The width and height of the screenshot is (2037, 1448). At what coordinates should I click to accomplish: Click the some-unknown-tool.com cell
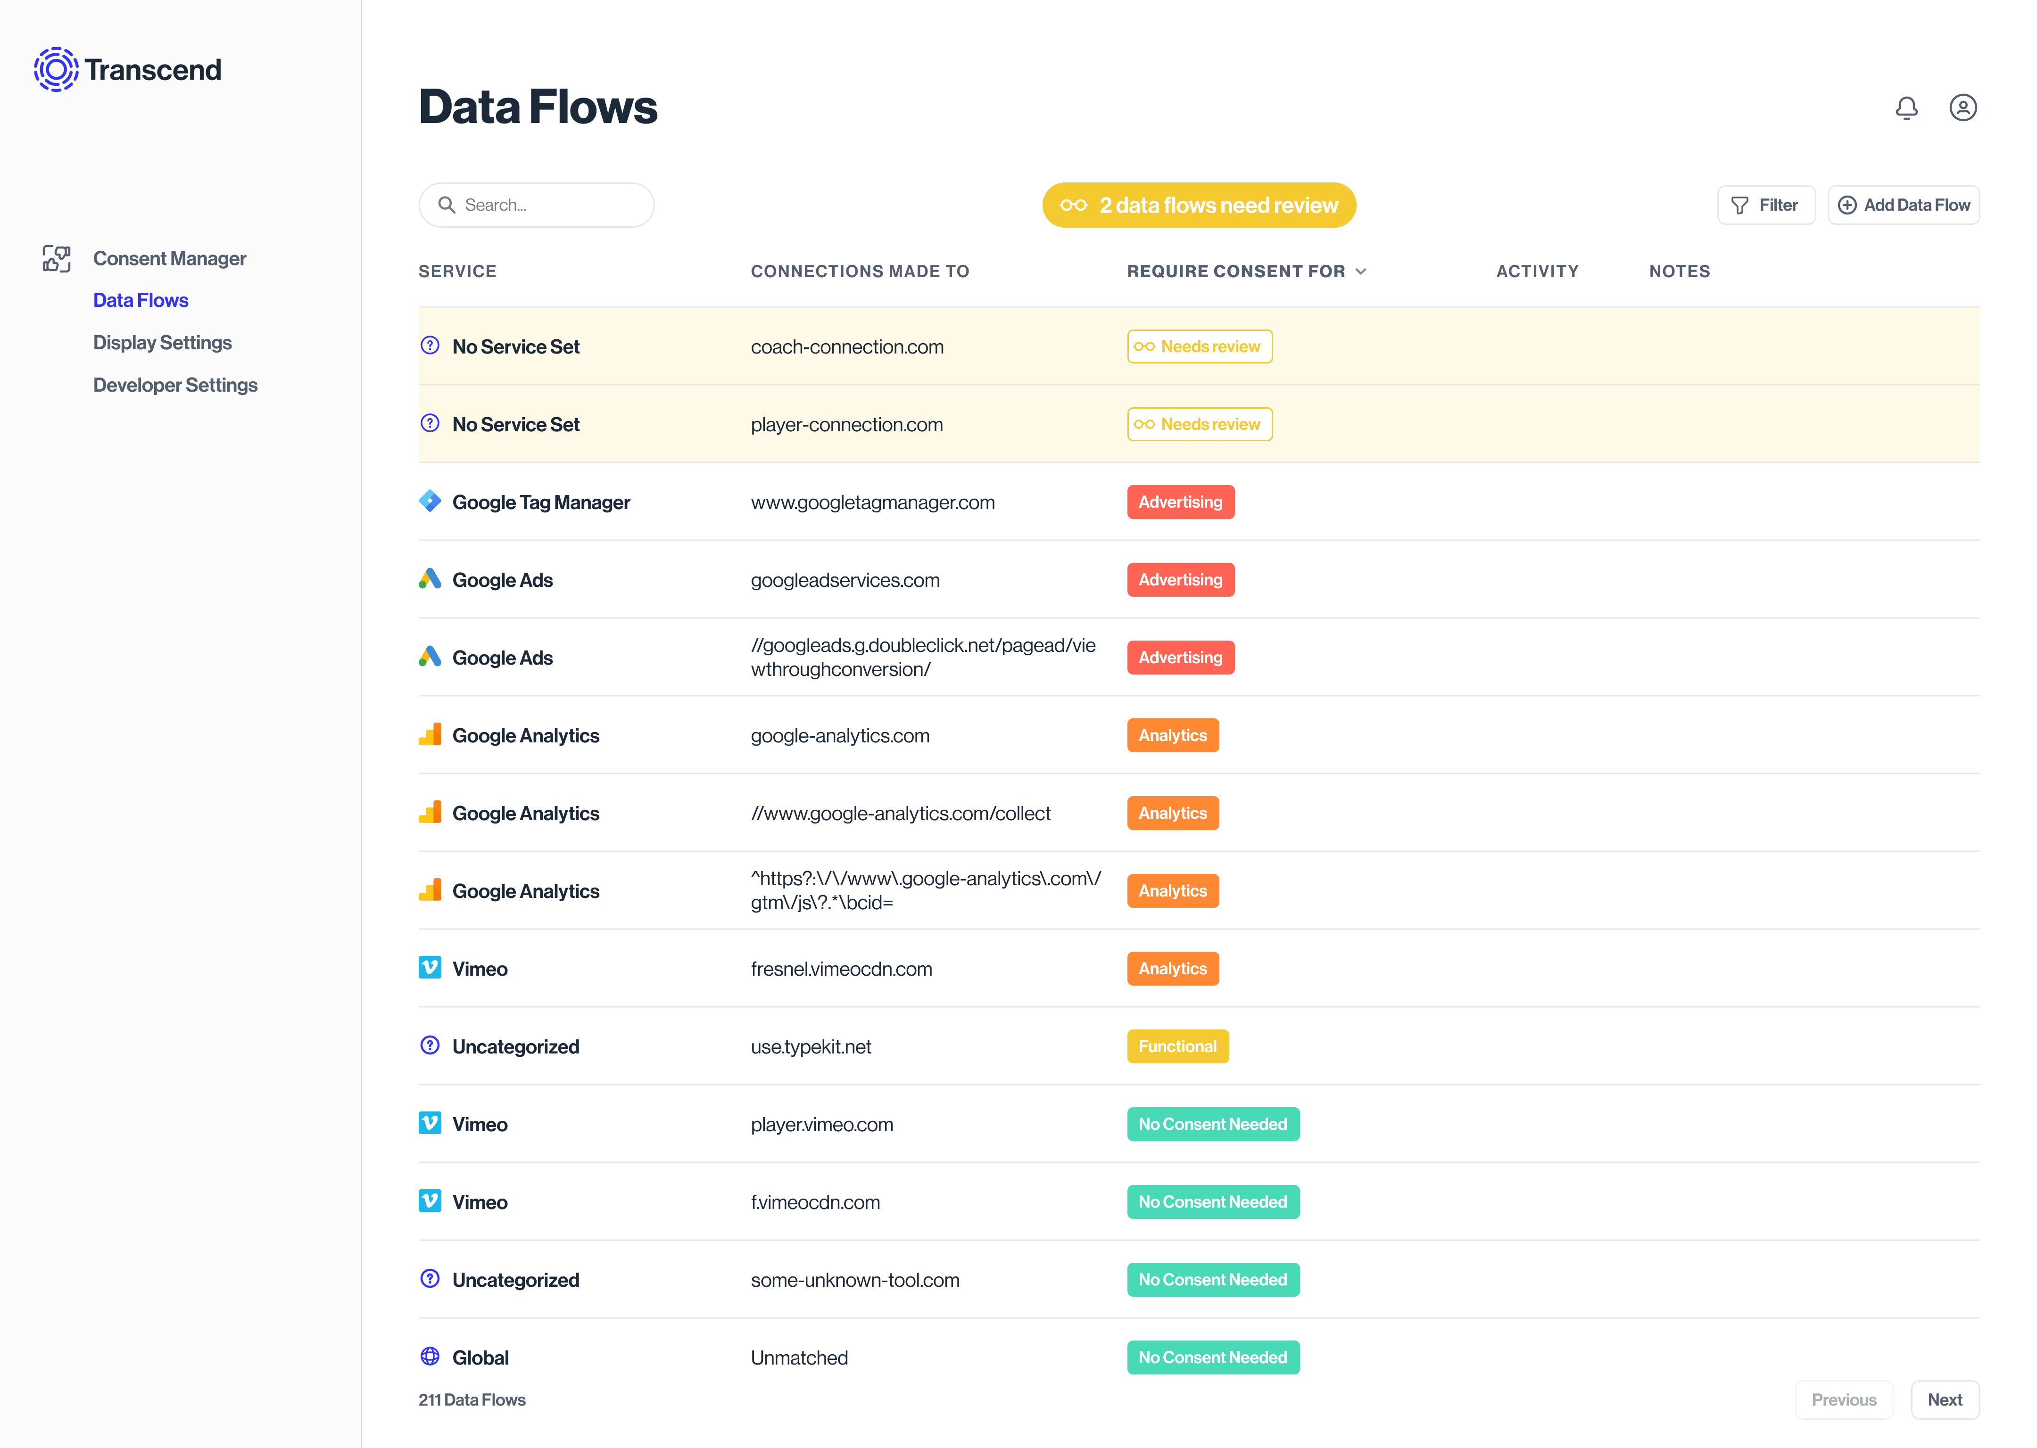(x=855, y=1280)
